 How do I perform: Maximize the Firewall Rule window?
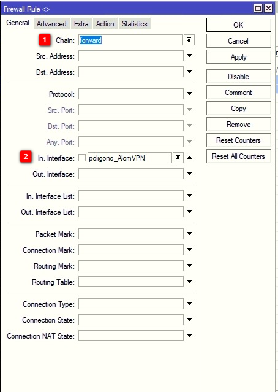point(258,9)
